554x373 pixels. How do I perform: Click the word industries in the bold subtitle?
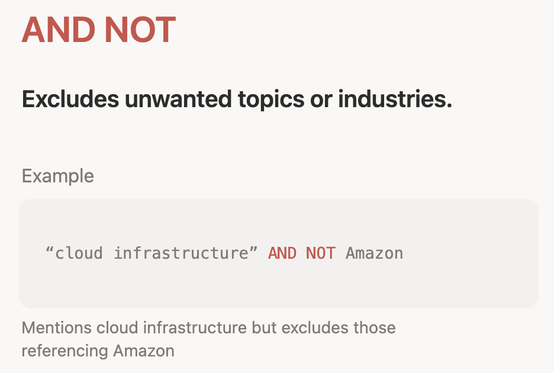click(x=395, y=99)
